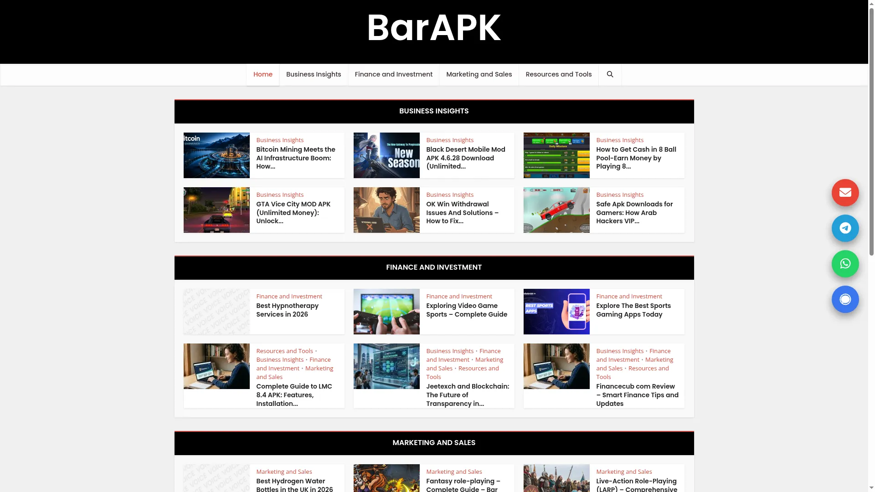
Task: Click the Safe Apk Downloads red car thumbnail
Action: (556, 210)
